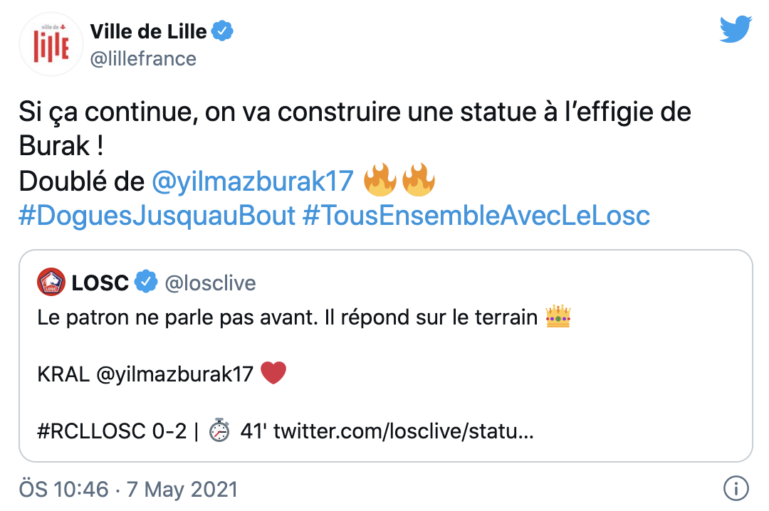Open the #DoguesJusquauBout hashtag

pyautogui.click(x=157, y=216)
